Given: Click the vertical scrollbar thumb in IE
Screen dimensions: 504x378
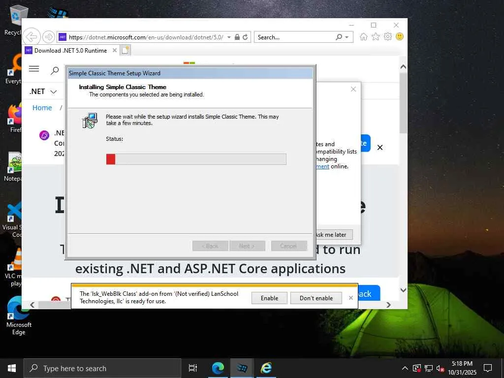Looking at the screenshot, I should [403, 103].
